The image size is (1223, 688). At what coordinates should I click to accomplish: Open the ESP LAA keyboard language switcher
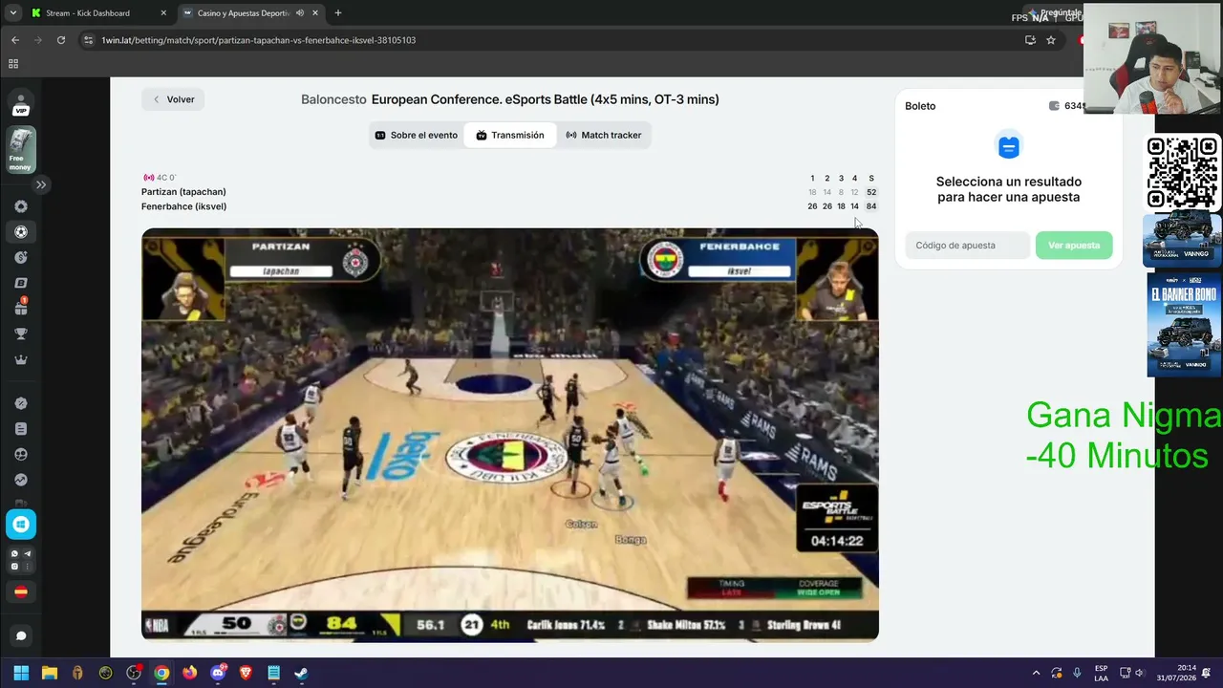click(x=1102, y=673)
